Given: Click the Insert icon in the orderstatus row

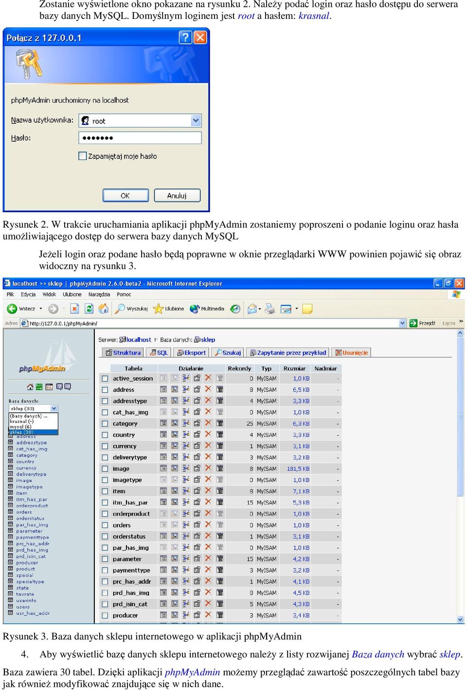Looking at the screenshot, I should pos(186,536).
